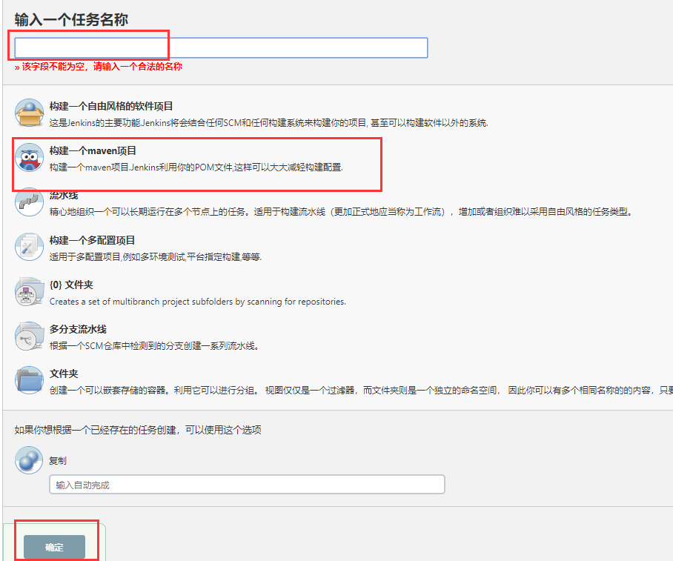Click the pipeline (流水线) pipe icon
This screenshot has height=561, width=673.
29,202
